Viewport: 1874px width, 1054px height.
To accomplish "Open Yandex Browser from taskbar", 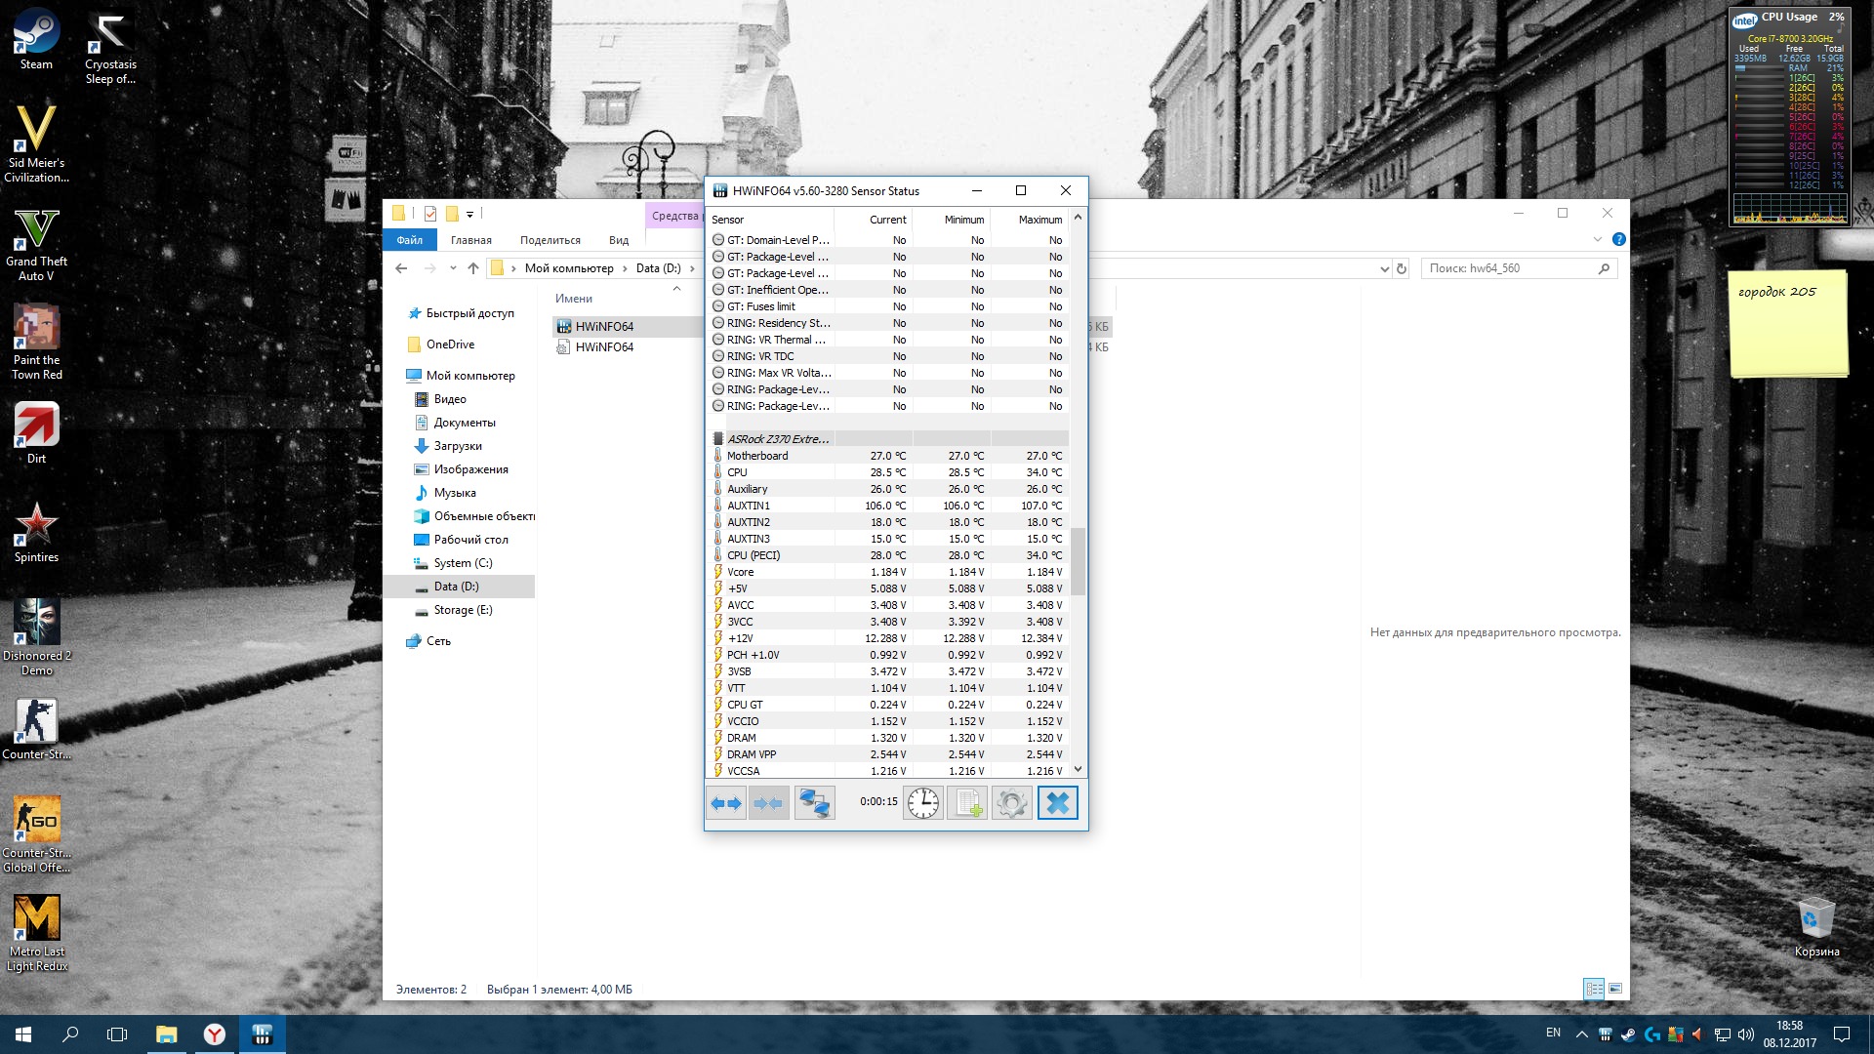I will pyautogui.click(x=214, y=1034).
